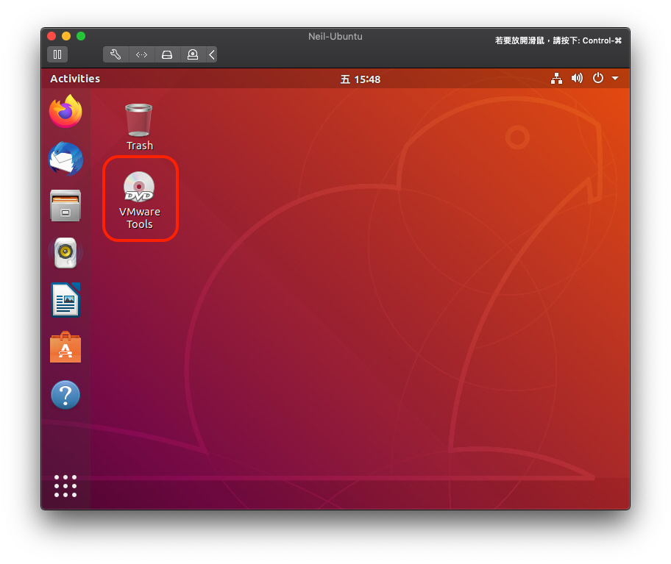Open the Files application from the dock
The height and width of the screenshot is (564, 671).
click(x=65, y=206)
